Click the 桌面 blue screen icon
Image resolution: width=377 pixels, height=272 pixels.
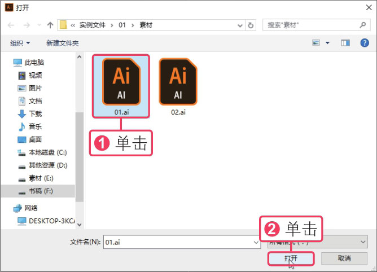tap(22, 140)
